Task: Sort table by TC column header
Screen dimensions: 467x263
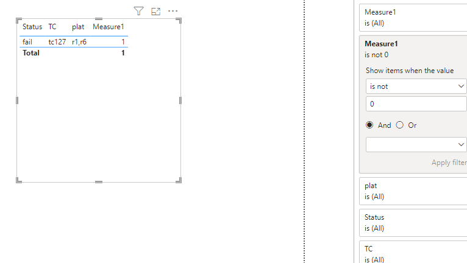Action: click(x=52, y=27)
